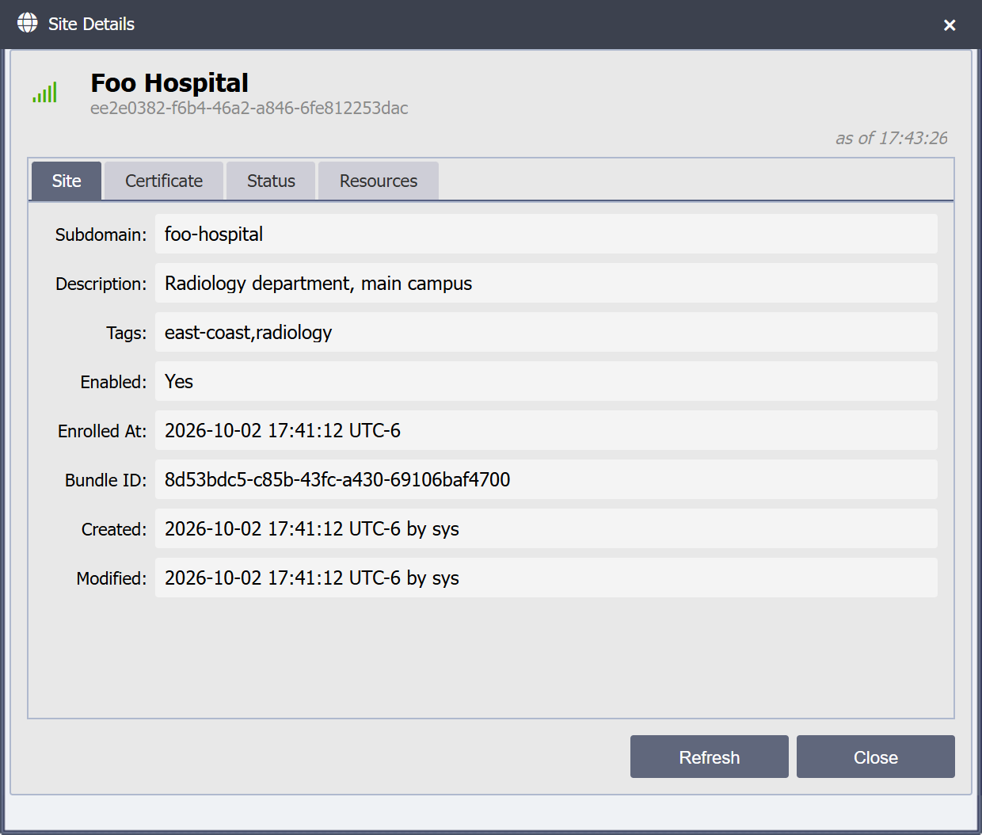
Task: Click the Site Details title text
Action: click(91, 24)
